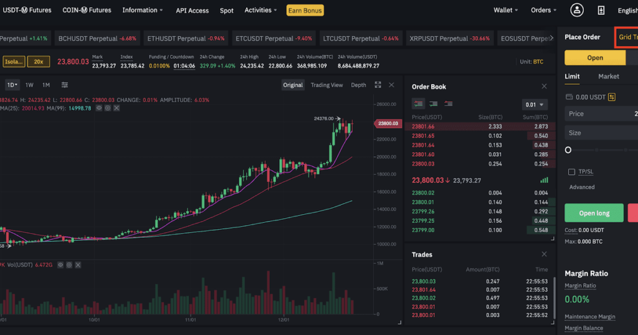Expand the Wallet menu
This screenshot has width=638, height=335.
(506, 10)
